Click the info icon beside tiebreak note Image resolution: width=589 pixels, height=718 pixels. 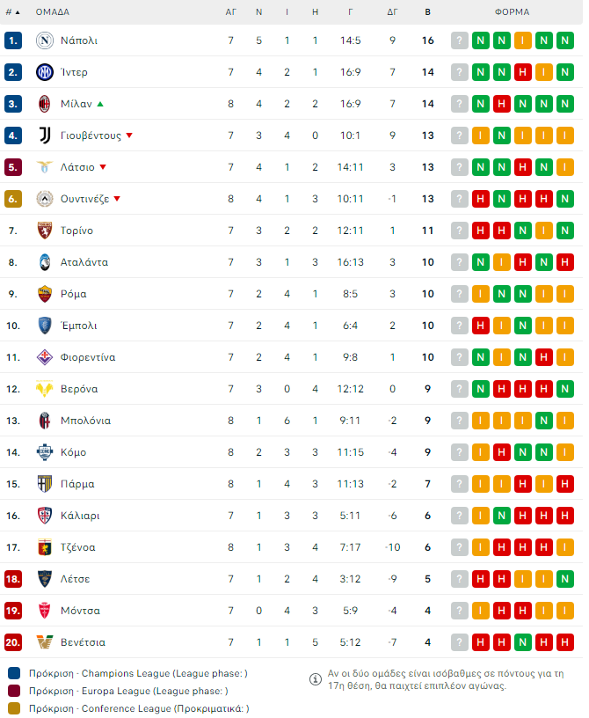click(x=316, y=679)
